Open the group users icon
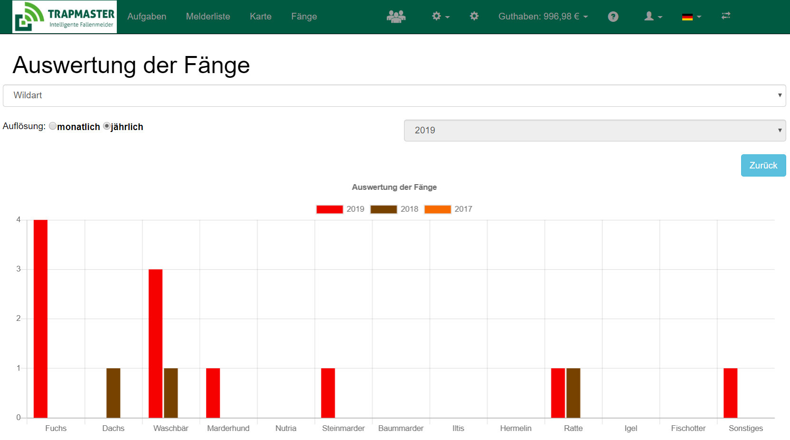This screenshot has height=440, width=790. [x=396, y=17]
